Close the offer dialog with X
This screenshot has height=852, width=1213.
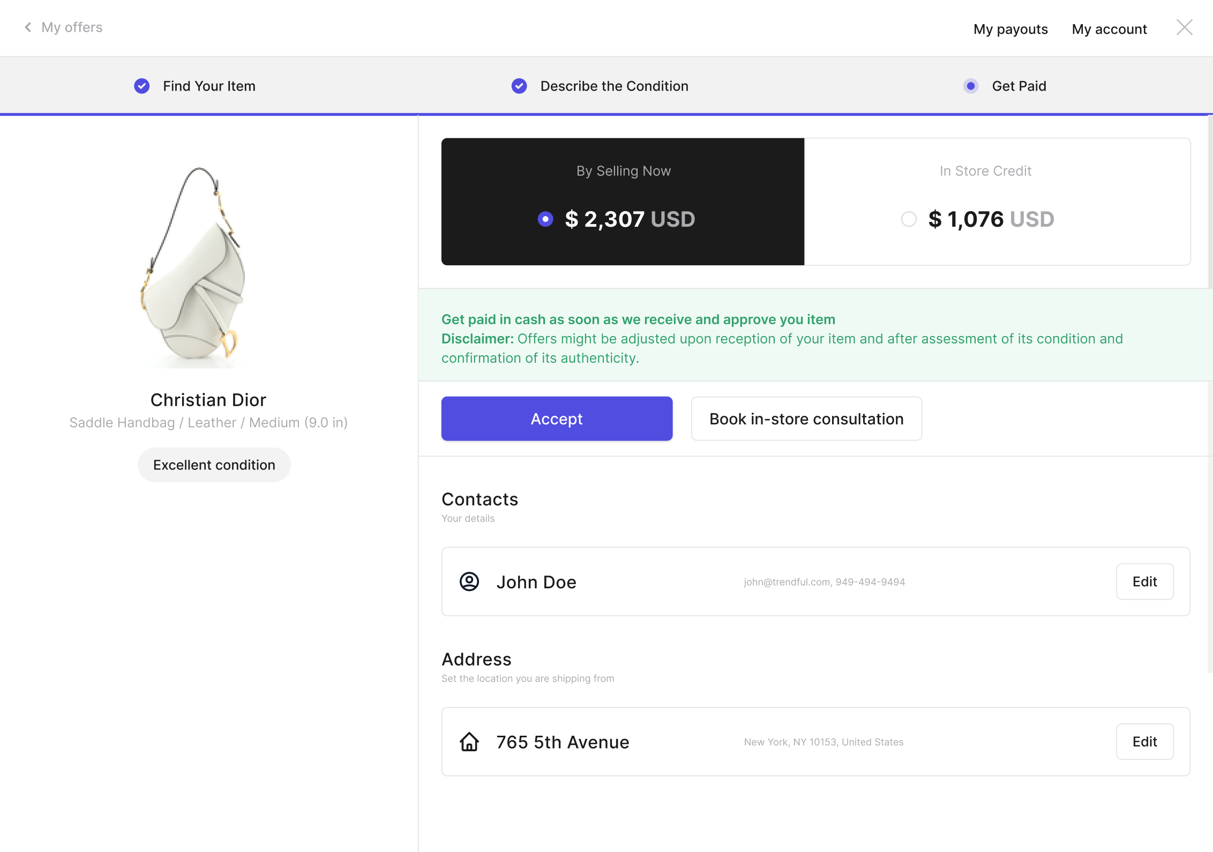(1185, 27)
